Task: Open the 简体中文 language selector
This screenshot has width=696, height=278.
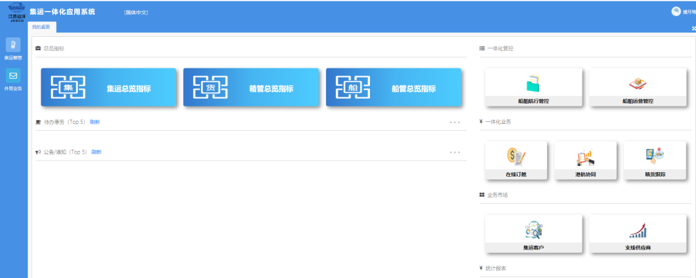Action: (136, 12)
